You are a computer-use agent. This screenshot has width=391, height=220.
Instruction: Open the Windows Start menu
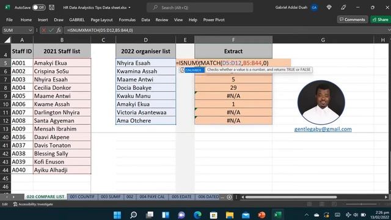pos(117,215)
